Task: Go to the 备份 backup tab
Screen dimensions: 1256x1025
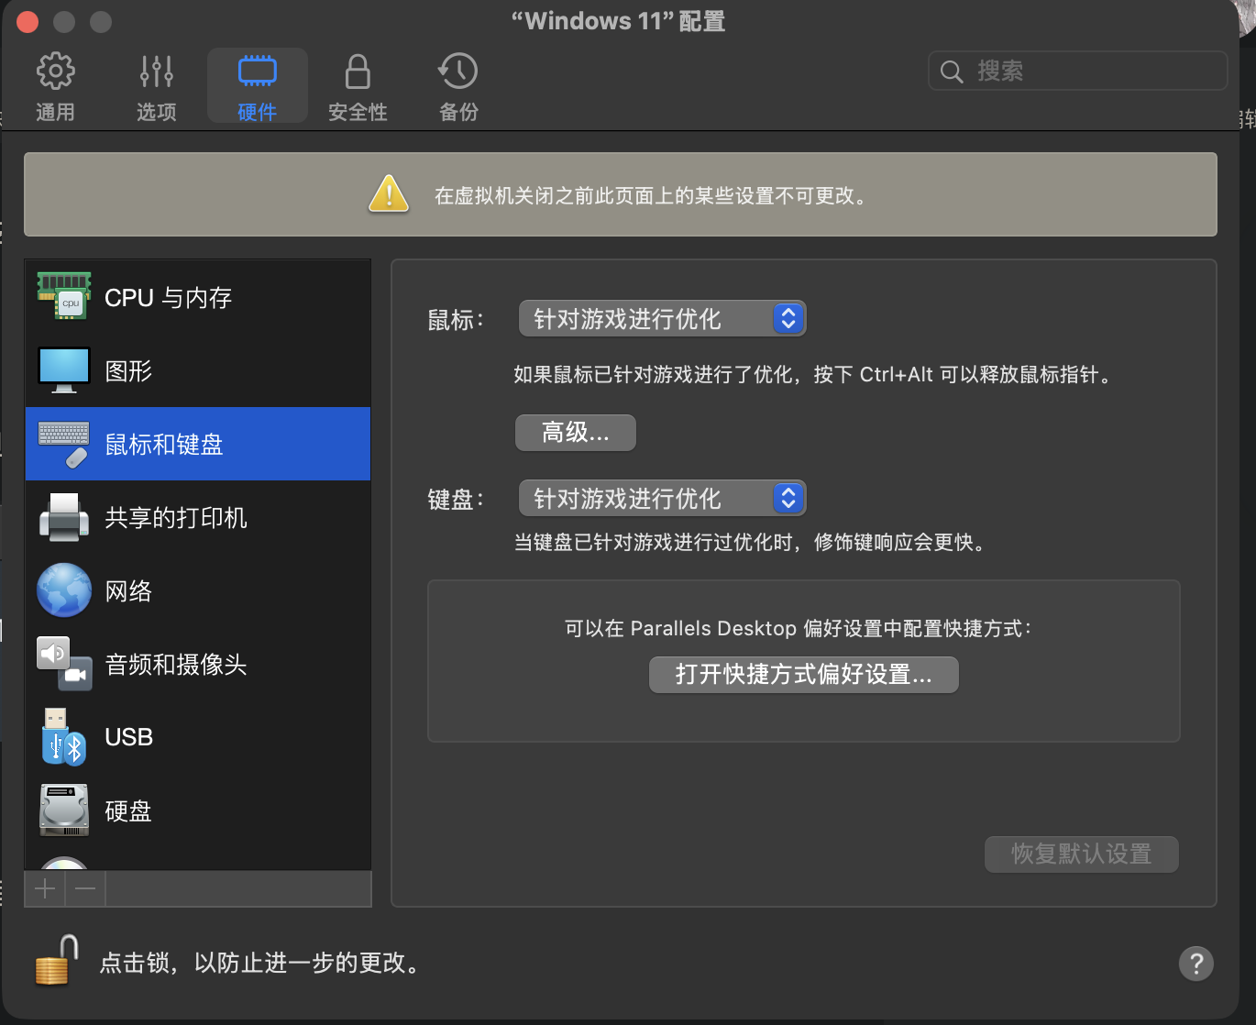Action: (x=458, y=86)
